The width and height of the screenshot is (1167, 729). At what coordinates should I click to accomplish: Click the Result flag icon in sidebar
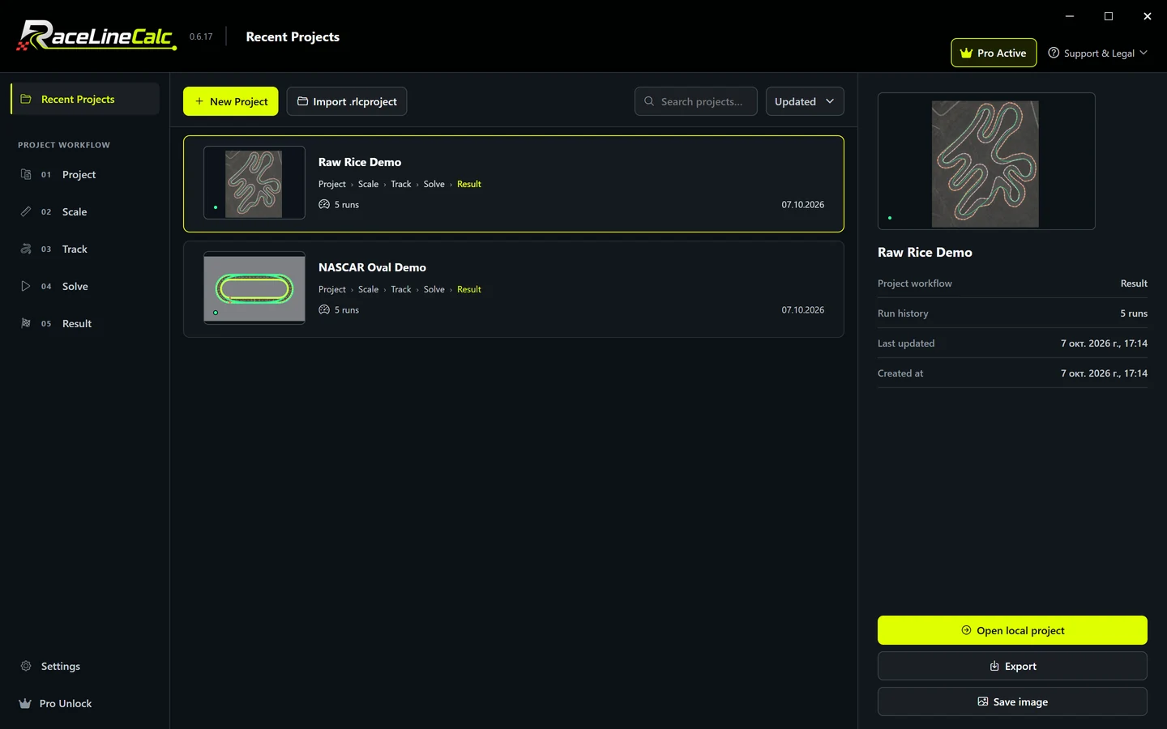[x=26, y=323]
